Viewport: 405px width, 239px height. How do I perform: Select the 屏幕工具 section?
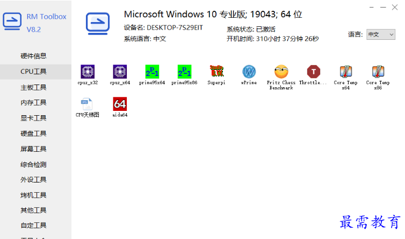(33, 149)
